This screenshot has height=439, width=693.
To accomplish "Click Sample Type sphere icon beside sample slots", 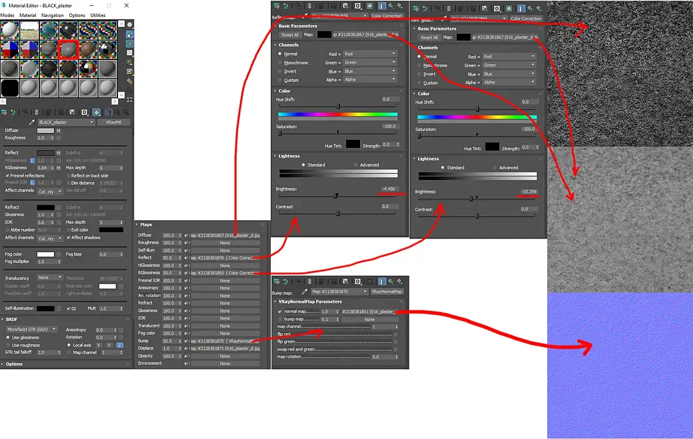I will (129, 25).
